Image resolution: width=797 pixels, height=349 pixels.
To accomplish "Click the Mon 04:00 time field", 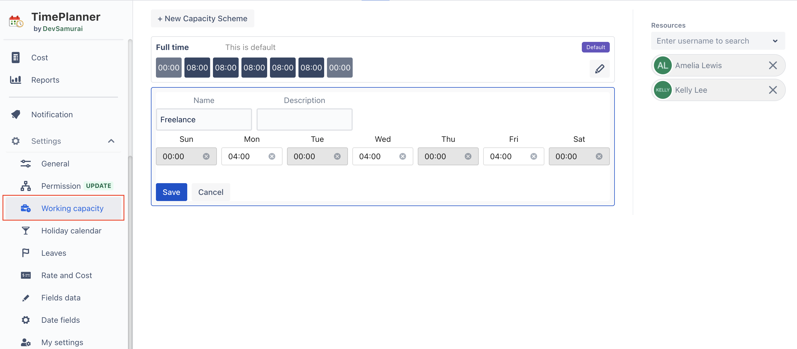I will [x=252, y=156].
